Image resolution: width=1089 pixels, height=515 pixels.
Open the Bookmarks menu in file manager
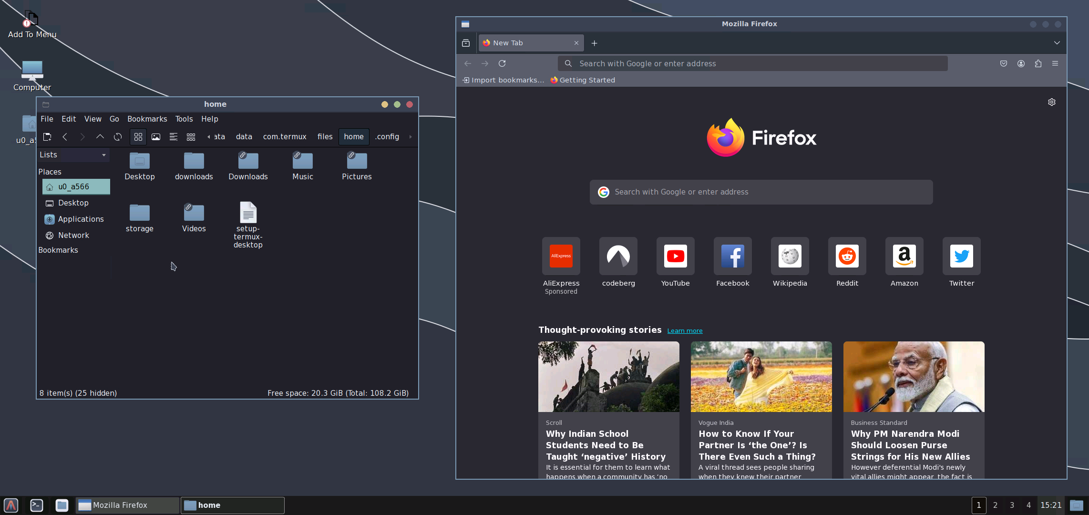(147, 119)
